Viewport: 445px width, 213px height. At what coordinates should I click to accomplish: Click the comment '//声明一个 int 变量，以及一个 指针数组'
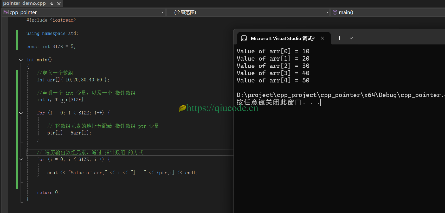click(x=86, y=93)
